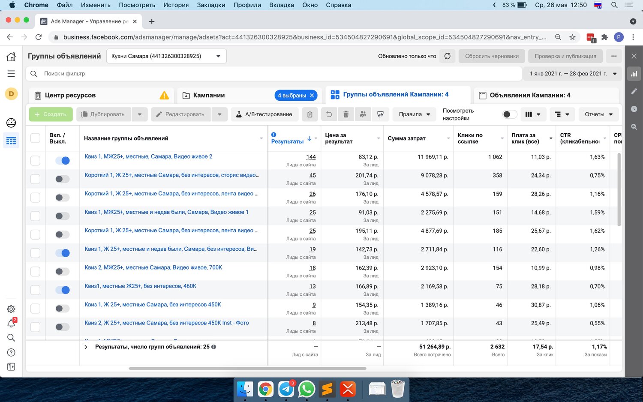Viewport: 643px width, 402px height.
Task: Open the charts panel icon on right rail
Action: tap(634, 74)
